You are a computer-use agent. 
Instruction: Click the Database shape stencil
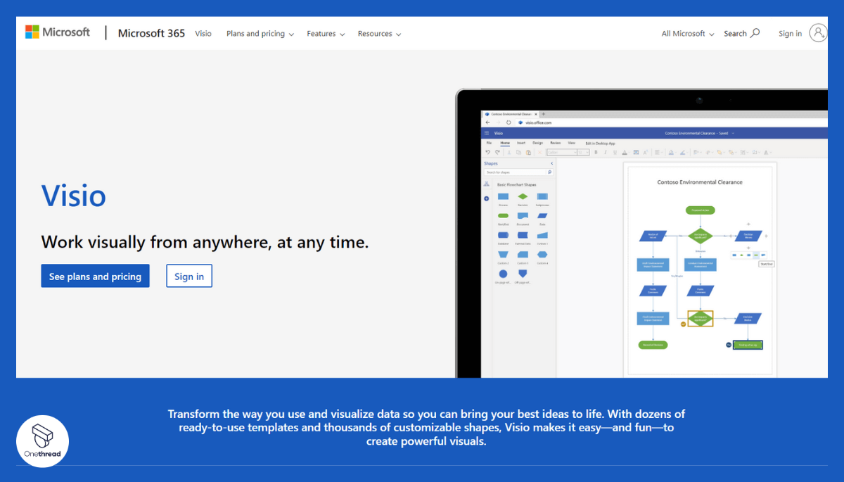coord(503,235)
